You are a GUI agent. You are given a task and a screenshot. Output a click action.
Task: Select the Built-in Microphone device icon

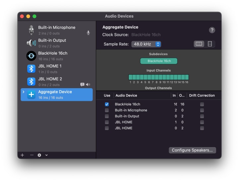point(31,30)
